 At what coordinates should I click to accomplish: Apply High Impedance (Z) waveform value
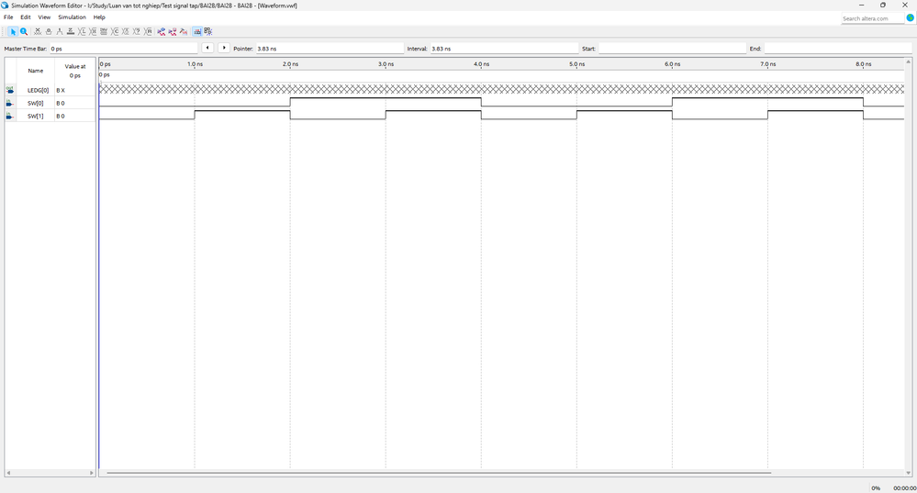coord(71,31)
